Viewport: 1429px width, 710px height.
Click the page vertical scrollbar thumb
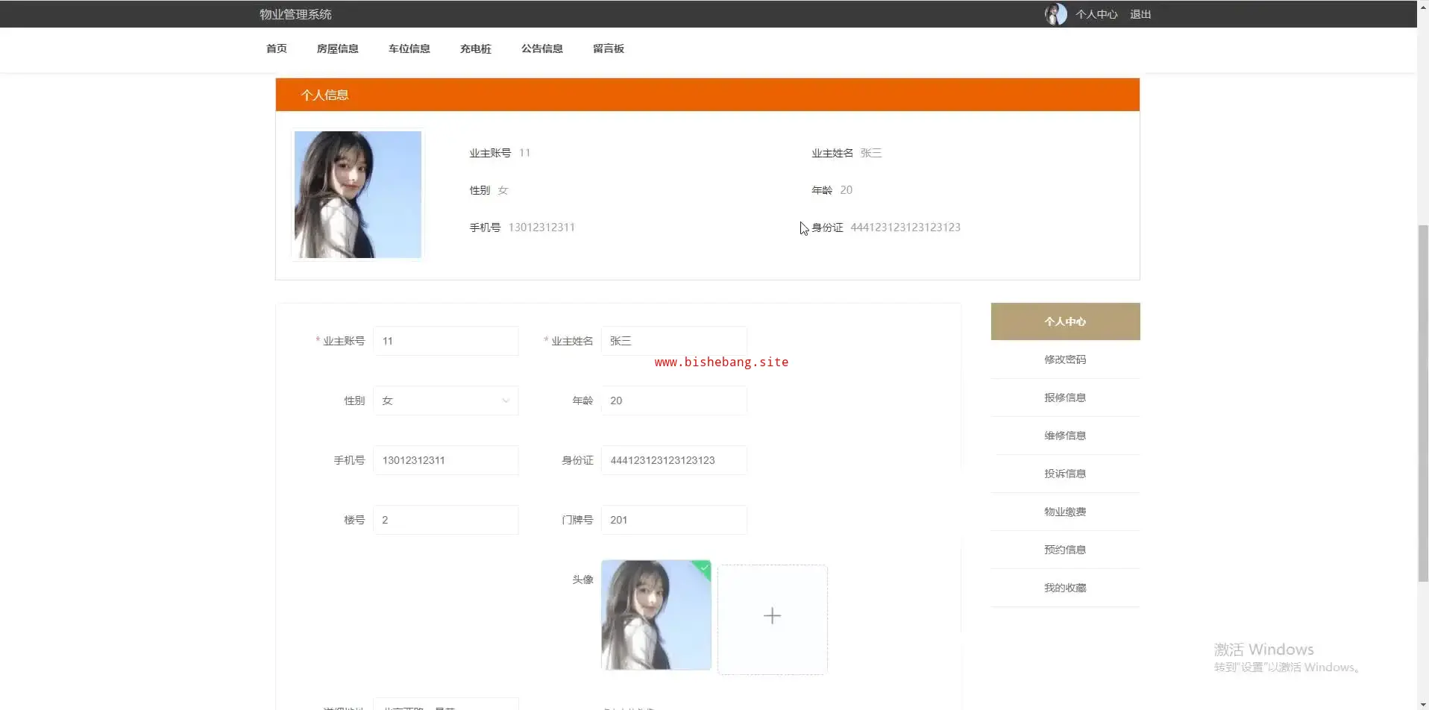[1423, 403]
